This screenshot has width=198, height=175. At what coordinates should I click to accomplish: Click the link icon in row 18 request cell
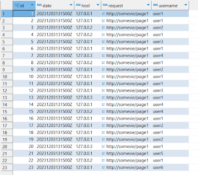coord(103,132)
